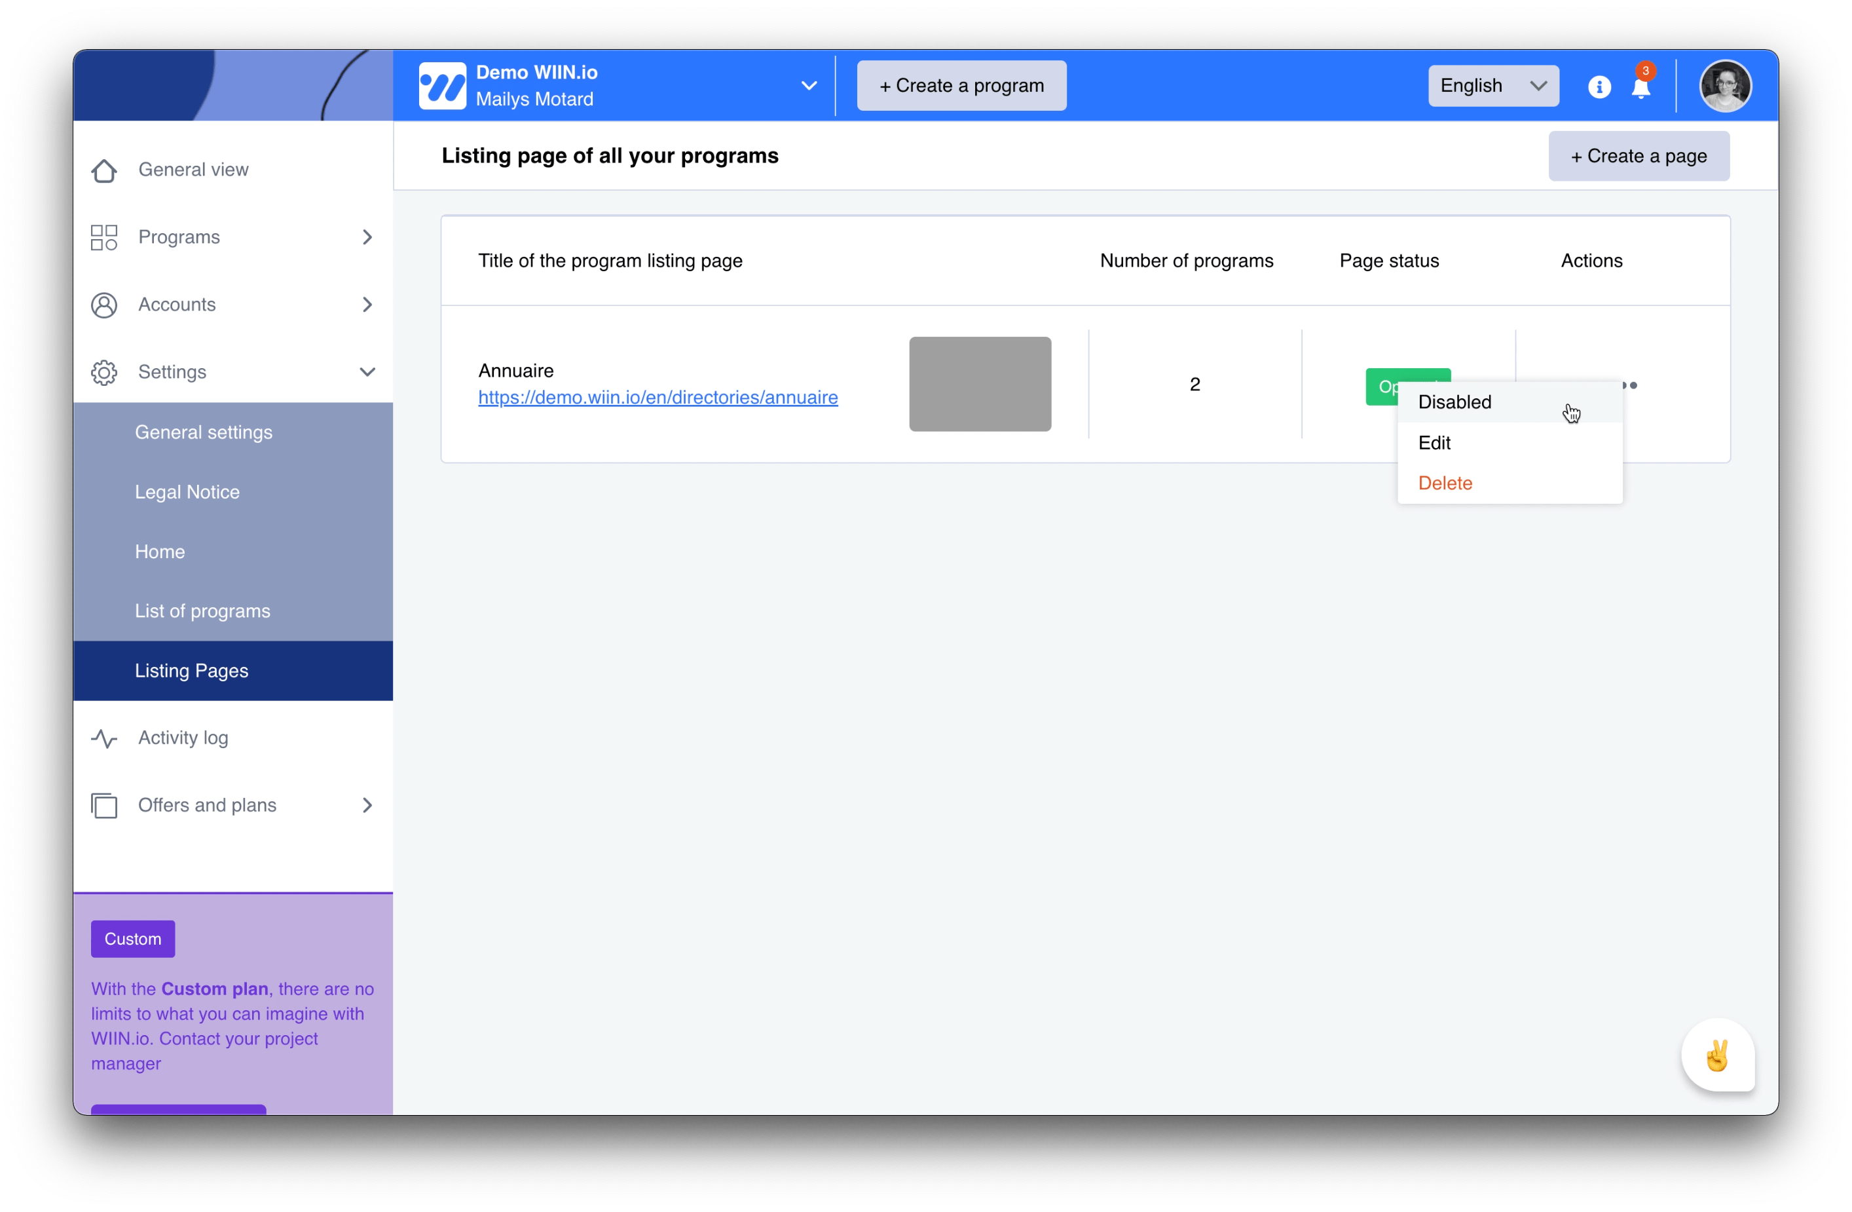The width and height of the screenshot is (1852, 1212).
Task: Click the General view home icon
Action: [103, 170]
